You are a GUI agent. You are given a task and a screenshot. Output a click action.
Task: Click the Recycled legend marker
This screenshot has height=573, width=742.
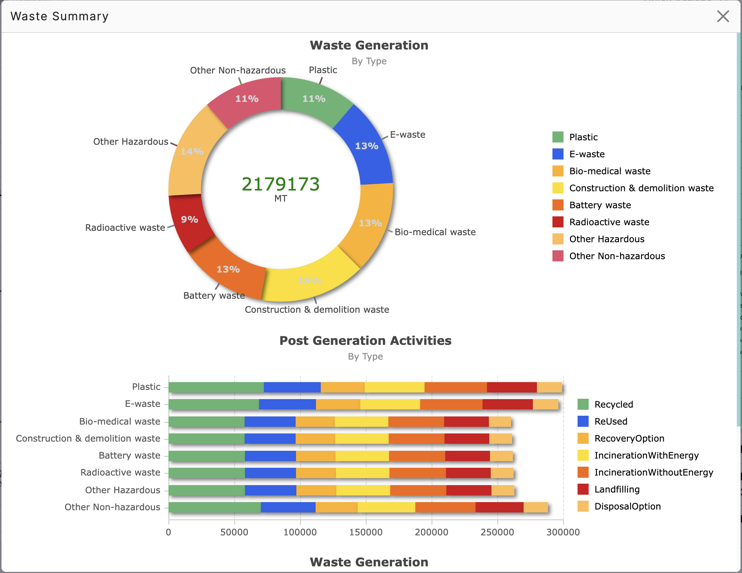pos(583,404)
